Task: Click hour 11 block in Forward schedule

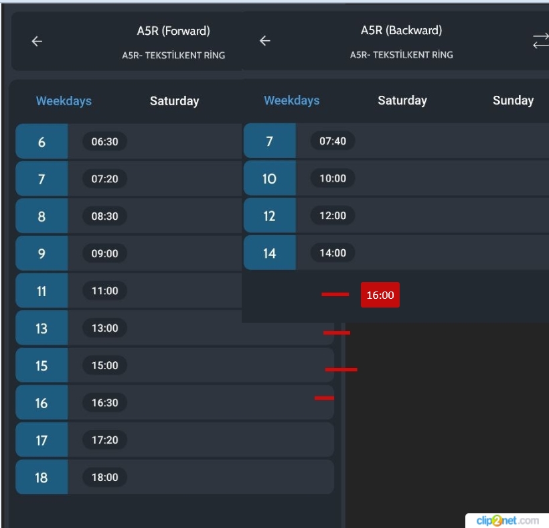Action: [x=42, y=291]
